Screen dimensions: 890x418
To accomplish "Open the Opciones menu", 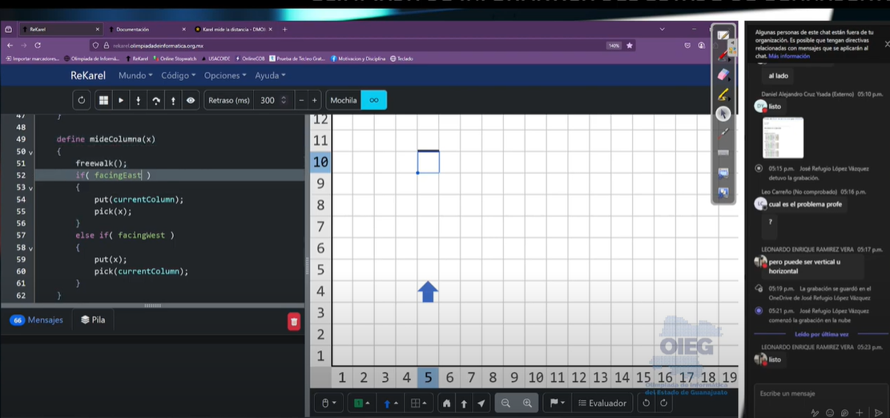I will (225, 75).
